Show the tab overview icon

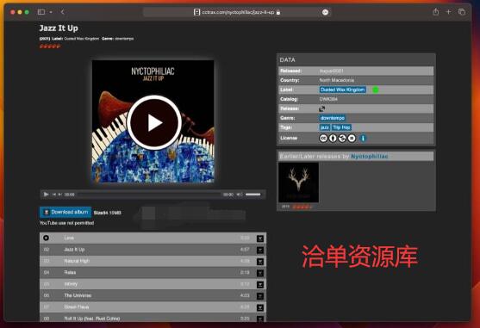coord(462,12)
